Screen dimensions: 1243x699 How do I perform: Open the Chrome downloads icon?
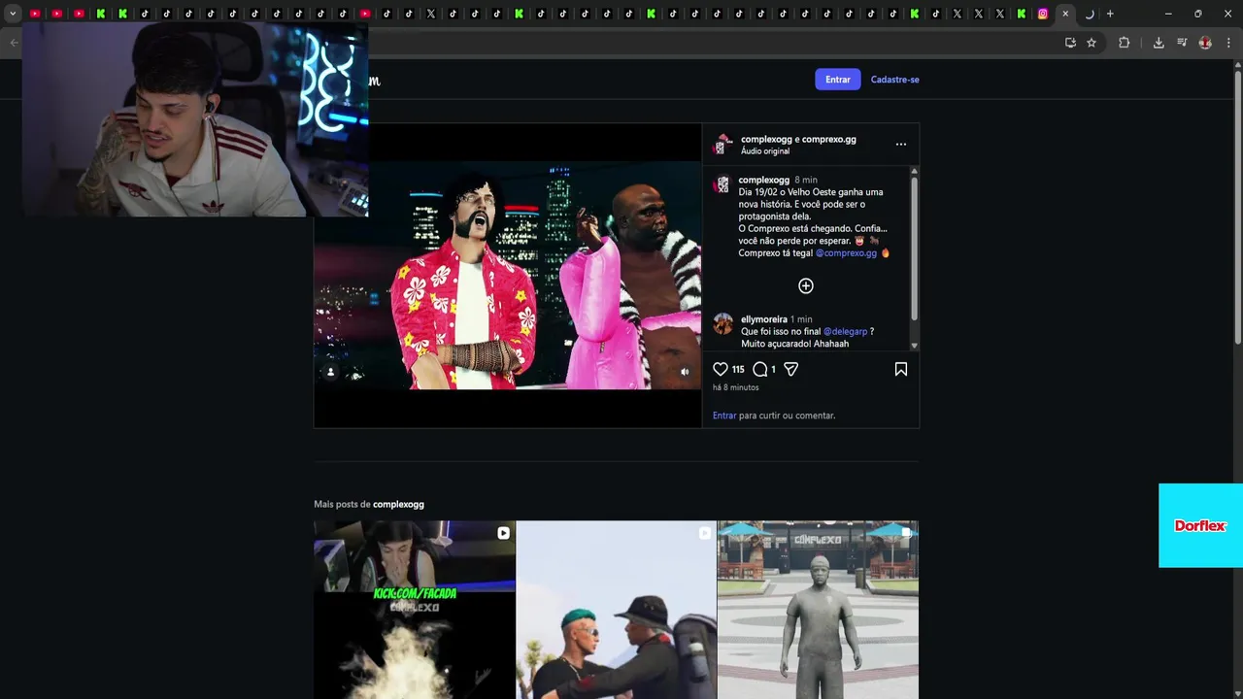click(1159, 43)
